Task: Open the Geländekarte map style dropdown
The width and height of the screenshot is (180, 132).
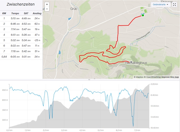Action: [160, 4]
